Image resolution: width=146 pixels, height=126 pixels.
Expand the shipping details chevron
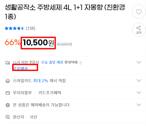tap(139, 62)
